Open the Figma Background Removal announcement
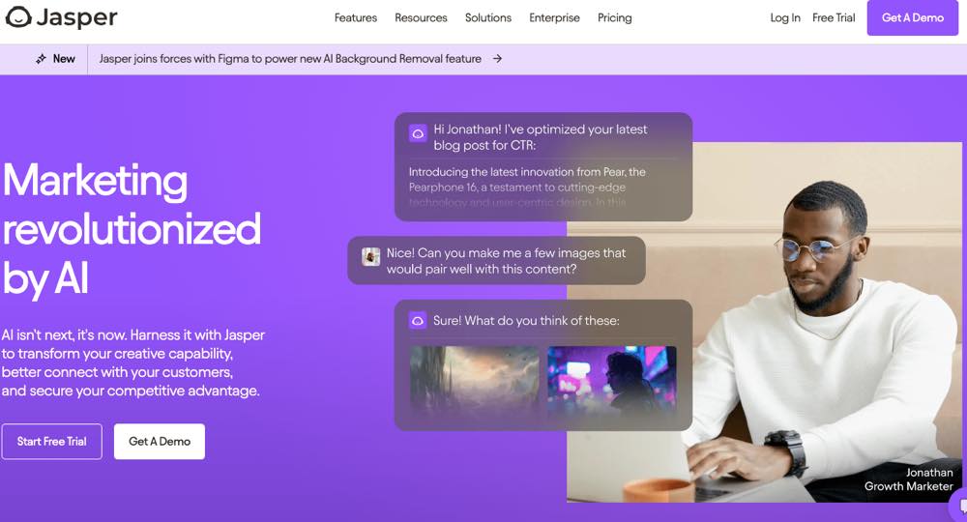The height and width of the screenshot is (522, 967). click(290, 59)
